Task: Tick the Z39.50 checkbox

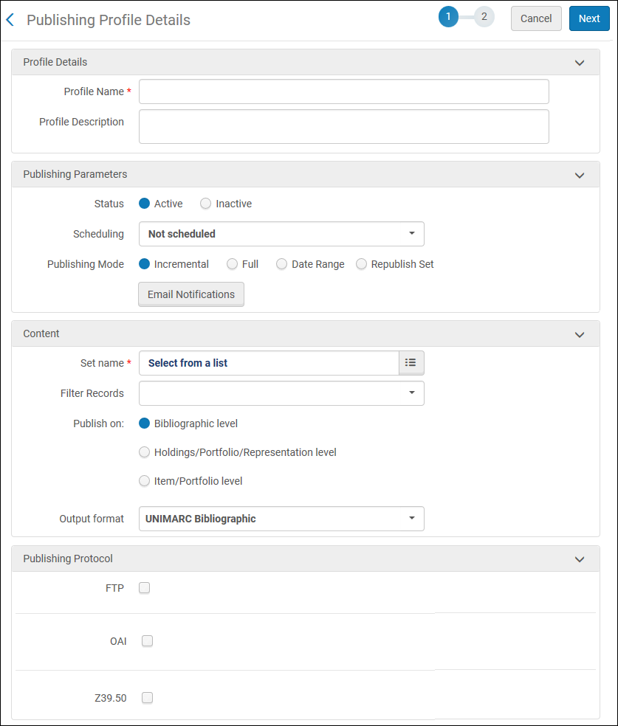Action: [148, 697]
